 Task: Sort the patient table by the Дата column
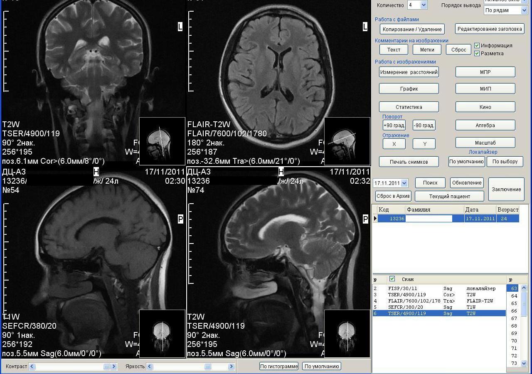[x=480, y=209]
